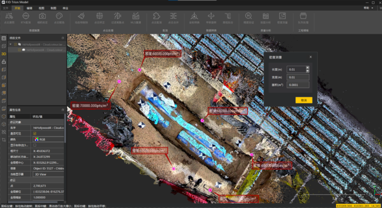Select the 平移旋转 translate-rotate tool
382x208 pixels.
point(211,18)
